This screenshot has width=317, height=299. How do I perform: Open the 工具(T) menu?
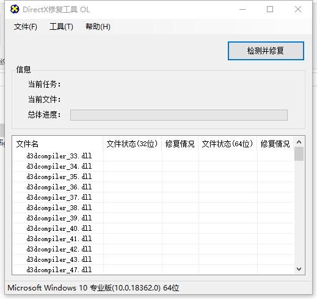point(61,27)
